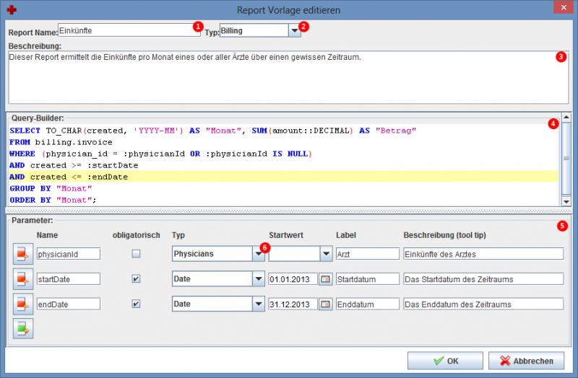Open calendar picker for 31.12.2013 start value
This screenshot has height=378, width=578.
pyautogui.click(x=325, y=304)
